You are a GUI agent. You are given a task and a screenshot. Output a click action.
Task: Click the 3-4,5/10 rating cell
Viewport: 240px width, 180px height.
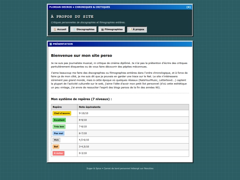[133, 147]
